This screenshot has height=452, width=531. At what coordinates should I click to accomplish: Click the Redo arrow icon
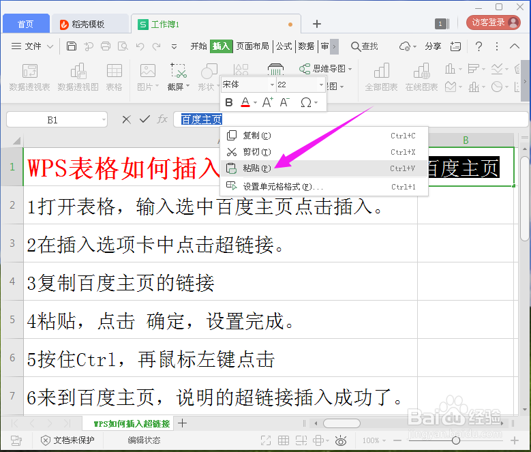157,46
